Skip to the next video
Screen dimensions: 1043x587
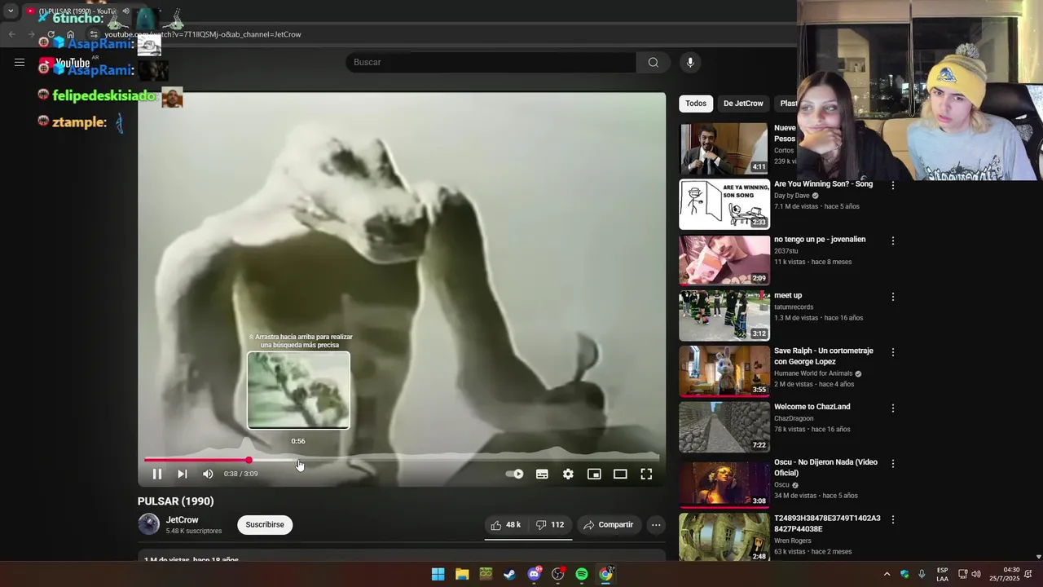(x=183, y=474)
